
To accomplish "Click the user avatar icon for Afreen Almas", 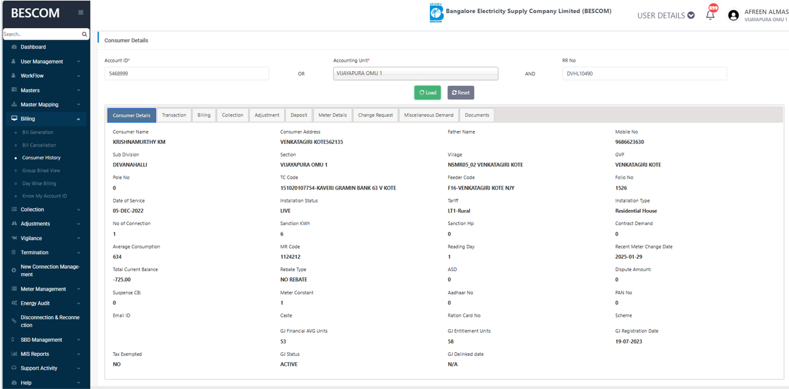I will pyautogui.click(x=733, y=15).
